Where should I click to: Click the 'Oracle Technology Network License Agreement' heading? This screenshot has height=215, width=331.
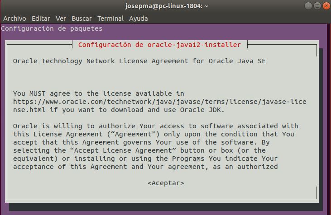click(x=139, y=61)
